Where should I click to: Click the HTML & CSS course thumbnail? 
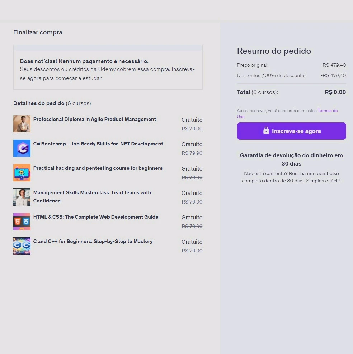22,222
